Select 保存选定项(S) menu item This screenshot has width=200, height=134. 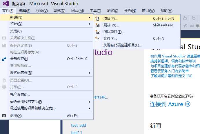point(47,46)
